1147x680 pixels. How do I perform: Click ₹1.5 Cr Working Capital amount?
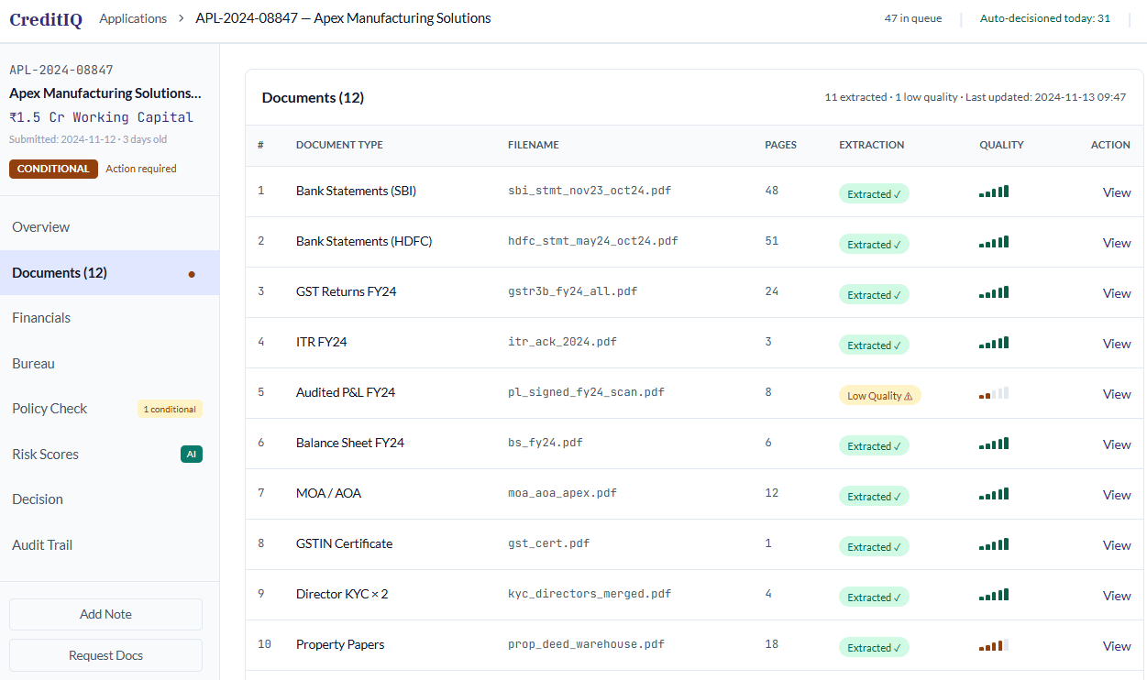point(102,117)
